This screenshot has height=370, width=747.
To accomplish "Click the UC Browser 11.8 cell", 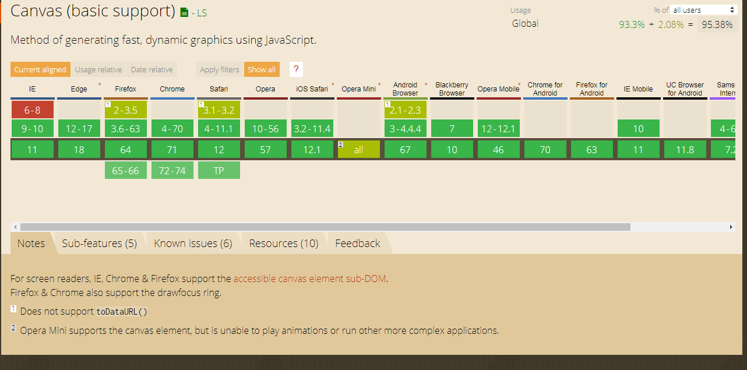I will [685, 150].
